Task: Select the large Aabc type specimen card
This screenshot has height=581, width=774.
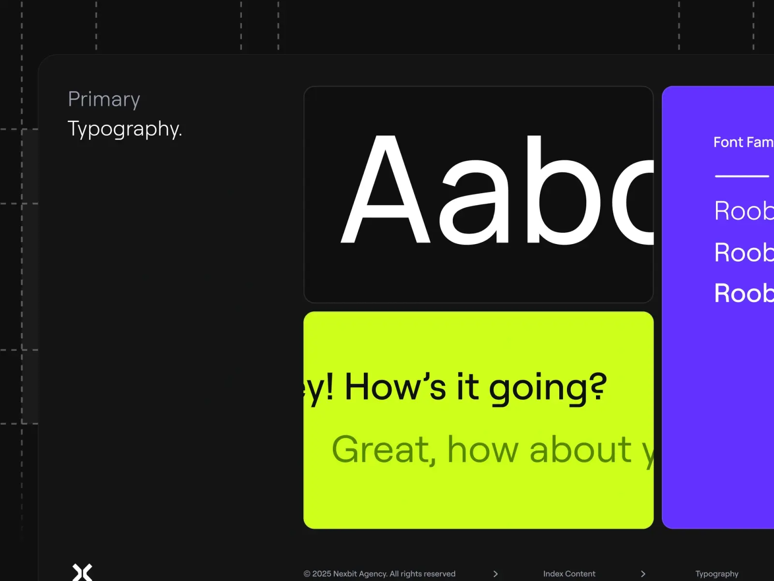Action: 478,195
